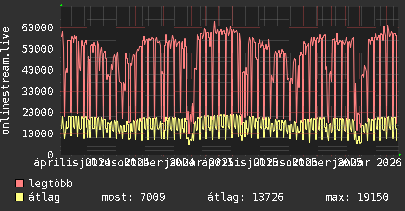Click the green arrow atop the y-axis

61,5
